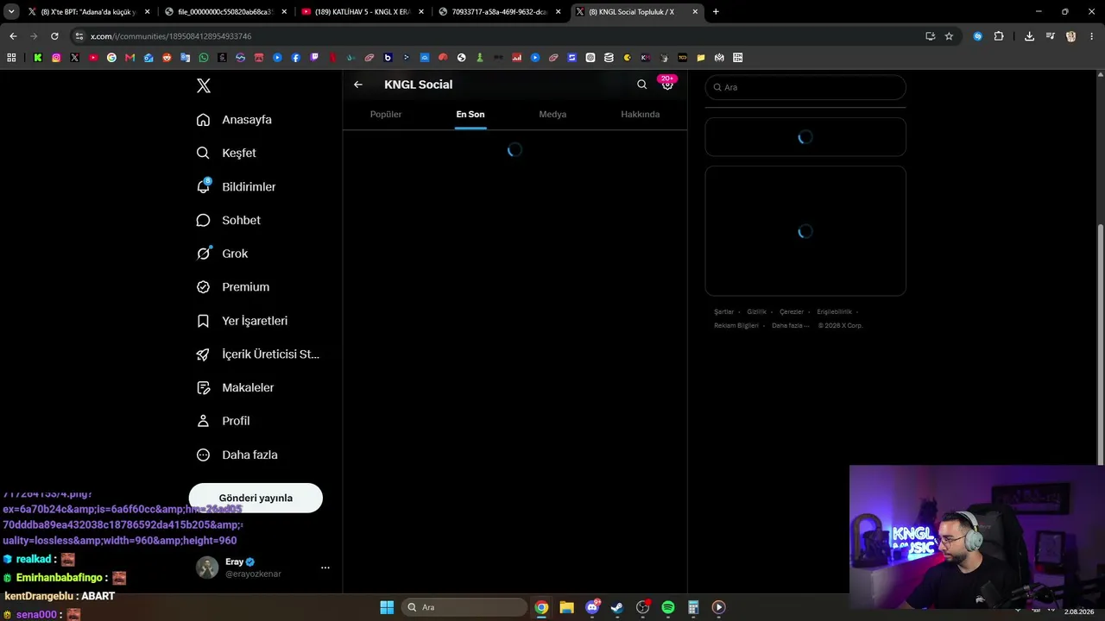Open Grok from the sidebar
Screen dimensions: 1105x621
222,254
